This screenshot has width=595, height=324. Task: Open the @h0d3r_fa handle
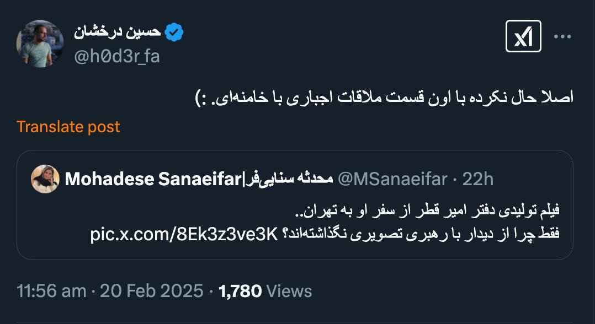[x=117, y=56]
